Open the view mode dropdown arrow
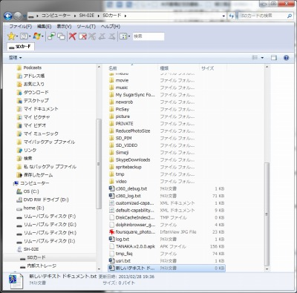 click(x=262, y=58)
